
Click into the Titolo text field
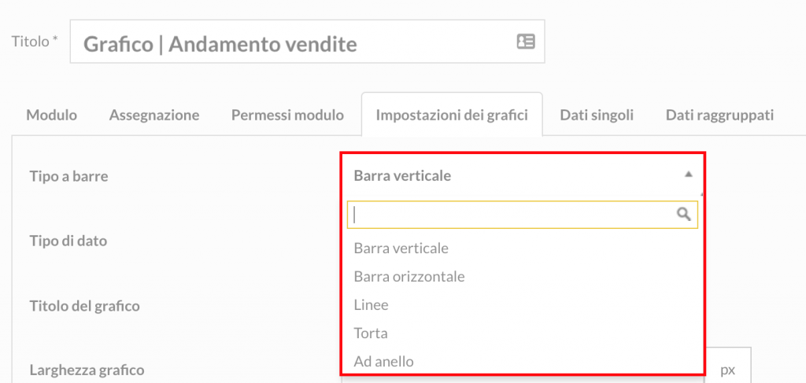pos(308,42)
